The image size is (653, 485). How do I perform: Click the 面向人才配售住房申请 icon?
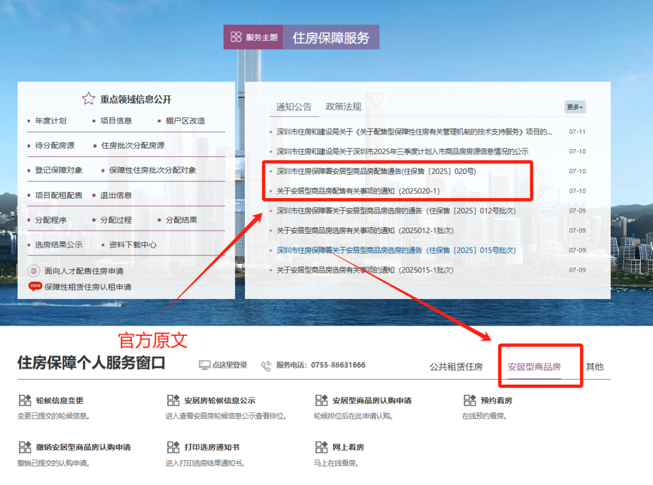coord(34,271)
